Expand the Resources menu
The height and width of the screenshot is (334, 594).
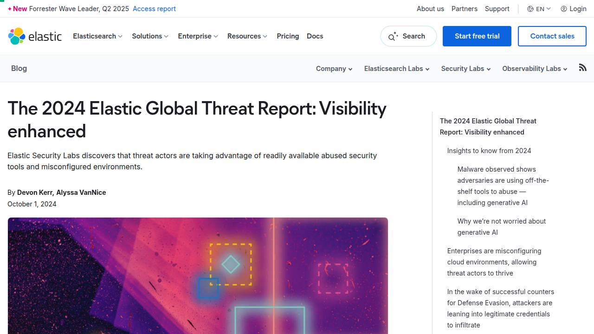[247, 36]
